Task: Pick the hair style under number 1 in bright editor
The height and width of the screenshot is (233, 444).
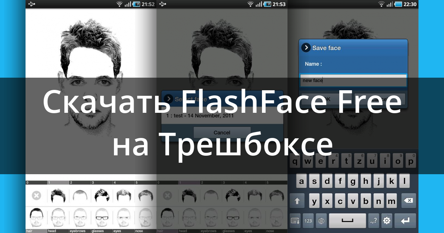Action: pyautogui.click(x=58, y=196)
